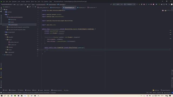Click the Windows taskbar search icon

click(x=5, y=96)
